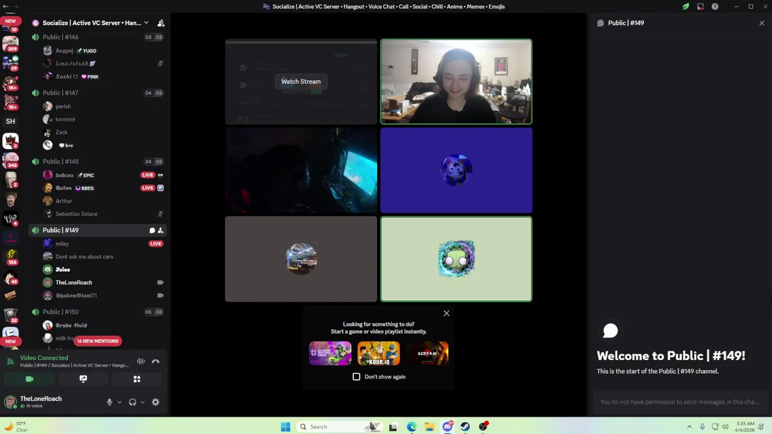Deafen with the headphones button

coord(132,402)
